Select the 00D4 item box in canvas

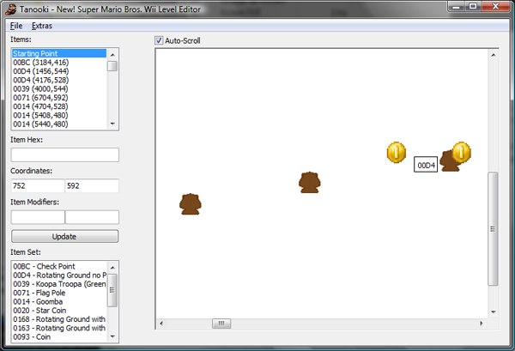(426, 165)
